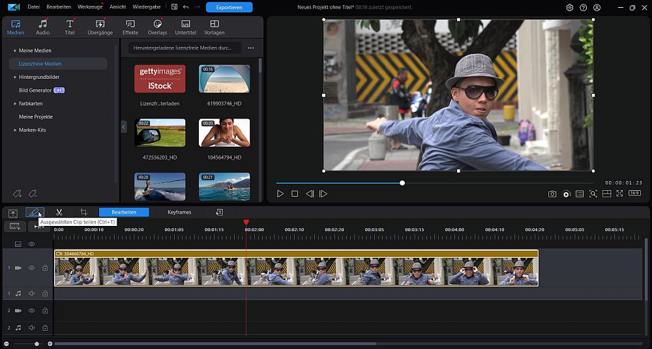Image resolution: width=652 pixels, height=349 pixels.
Task: Click the scissors trim tool icon
Action: [59, 212]
